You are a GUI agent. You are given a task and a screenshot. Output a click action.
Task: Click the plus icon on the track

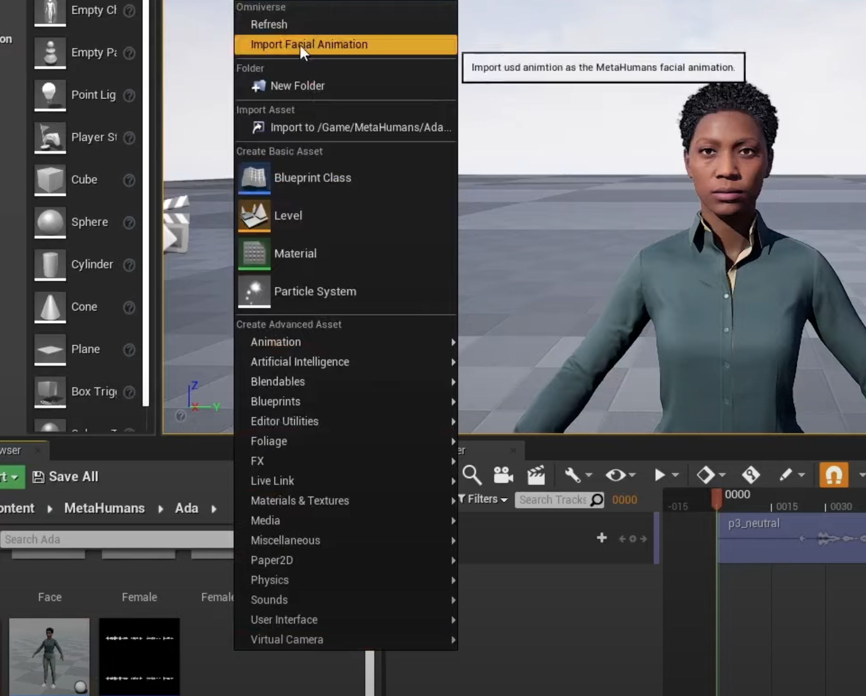[601, 538]
